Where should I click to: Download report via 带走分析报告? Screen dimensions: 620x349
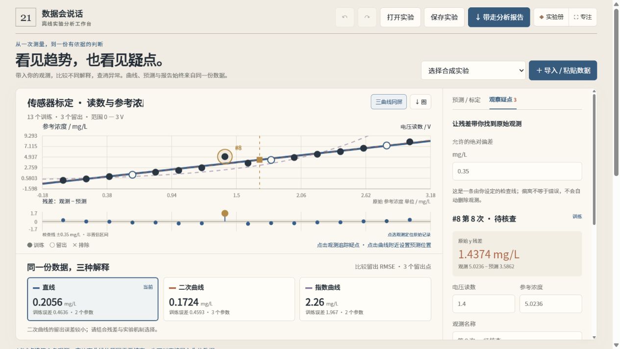click(499, 17)
